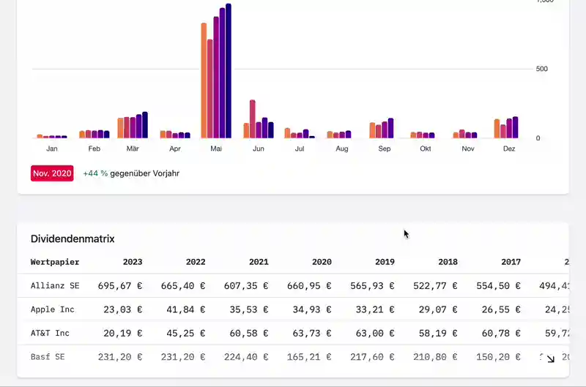Image resolution: width=586 pixels, height=387 pixels.
Task: Click the orange bar in Dez
Action: pyautogui.click(x=497, y=129)
